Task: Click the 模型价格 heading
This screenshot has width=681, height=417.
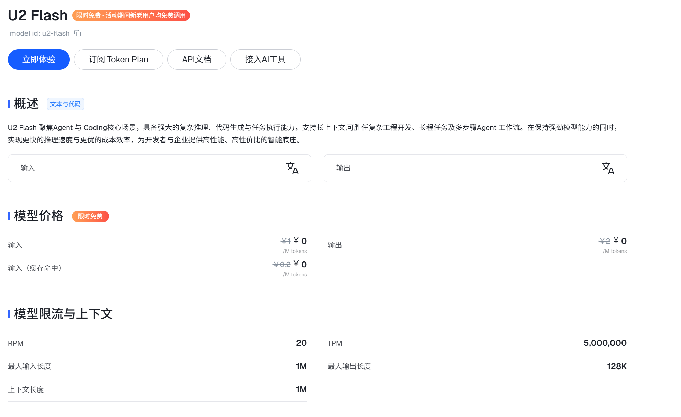Action: tap(39, 216)
